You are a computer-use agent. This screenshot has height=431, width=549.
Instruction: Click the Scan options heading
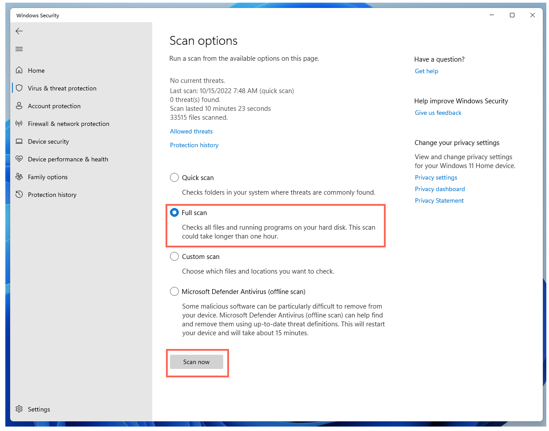click(x=204, y=41)
